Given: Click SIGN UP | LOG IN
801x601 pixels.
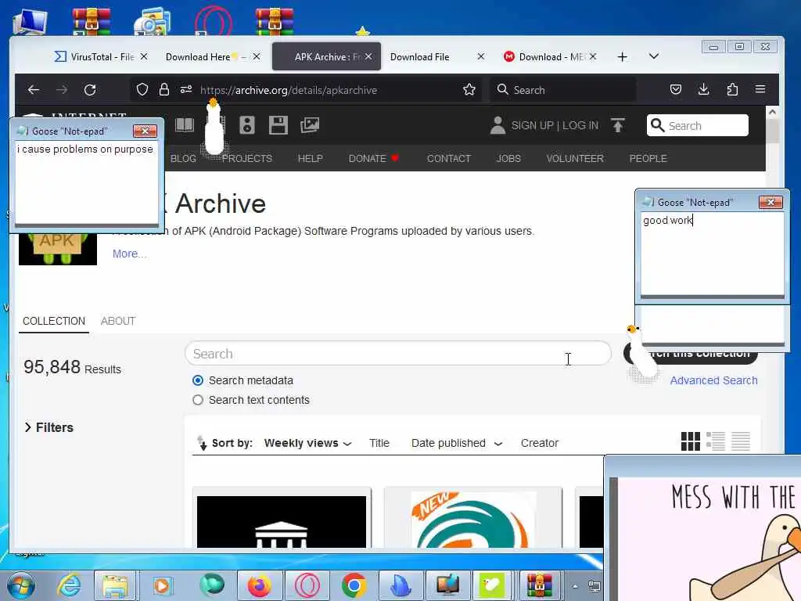Looking at the screenshot, I should tap(555, 125).
